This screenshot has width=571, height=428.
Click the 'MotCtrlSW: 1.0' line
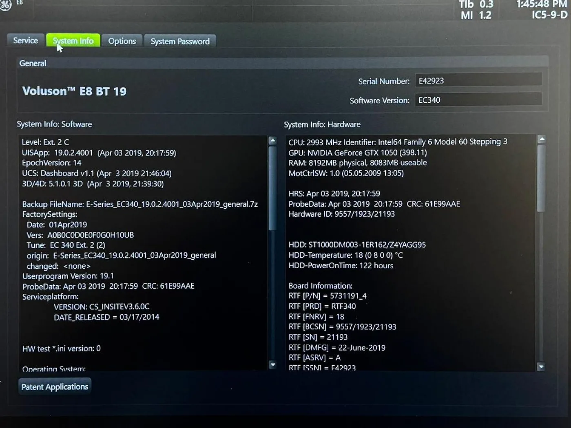point(346,173)
